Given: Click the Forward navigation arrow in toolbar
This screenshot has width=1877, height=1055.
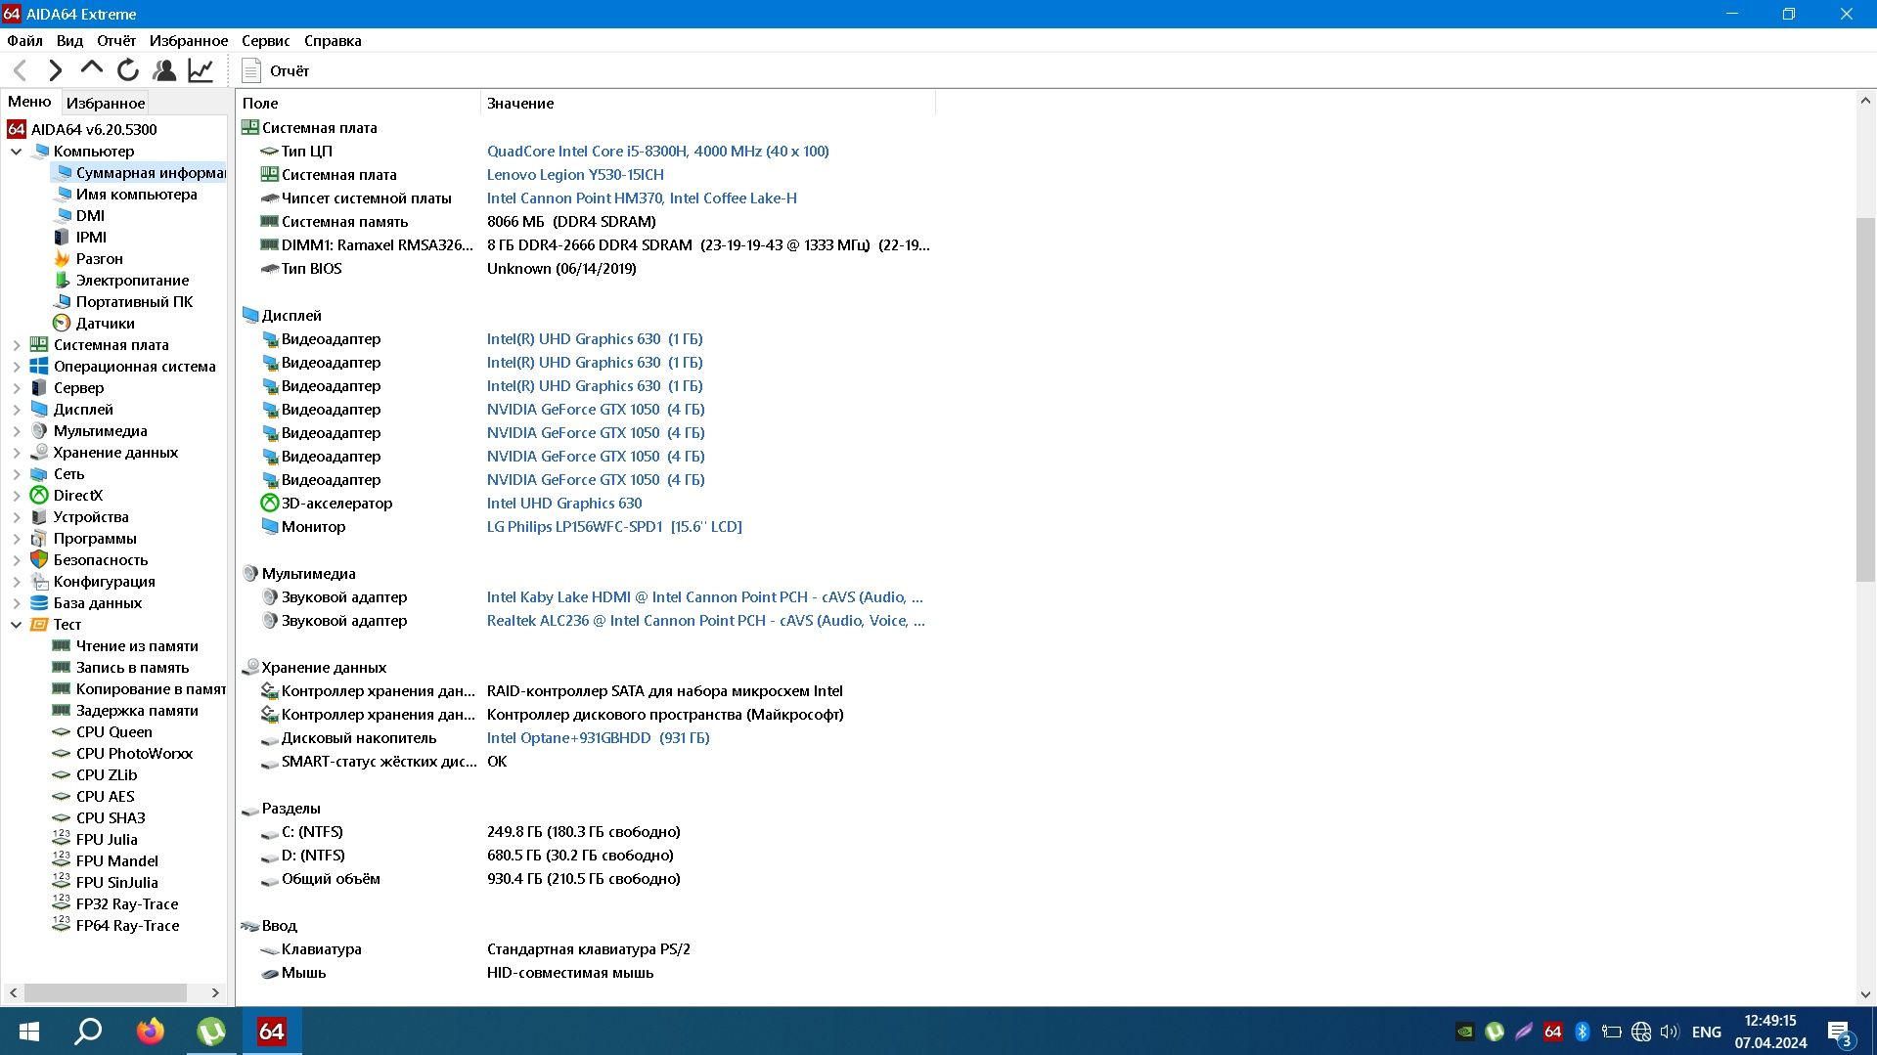Looking at the screenshot, I should coord(56,70).
